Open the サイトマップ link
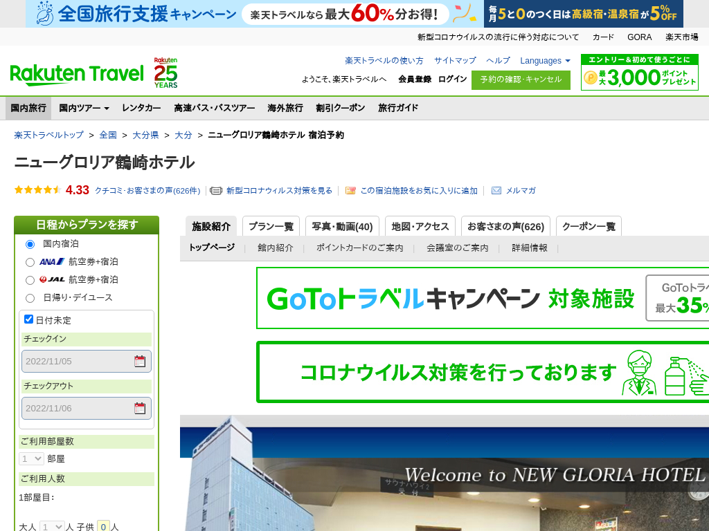Screen dimensions: 709x531 click(x=455, y=61)
